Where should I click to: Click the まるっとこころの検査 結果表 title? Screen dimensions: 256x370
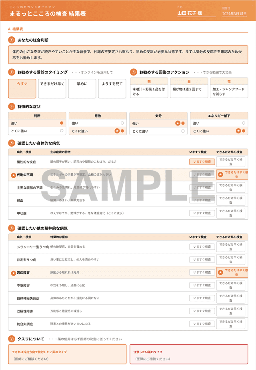[48, 14]
